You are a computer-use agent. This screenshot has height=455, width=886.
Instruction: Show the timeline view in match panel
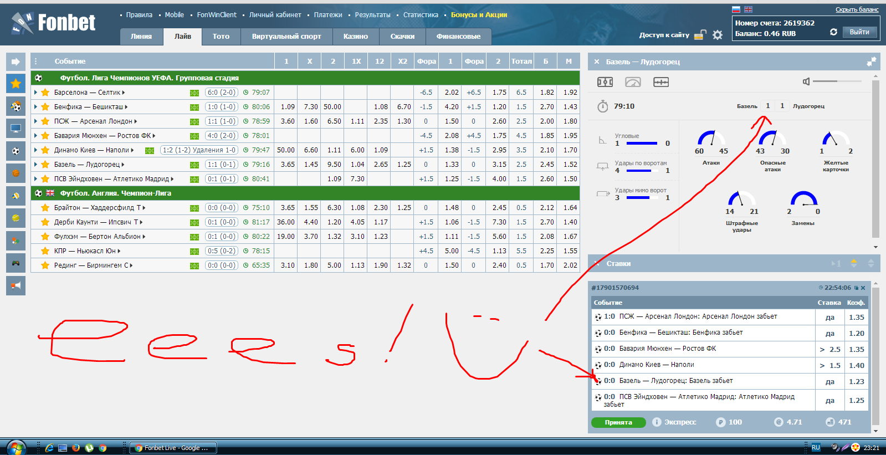coord(661,82)
